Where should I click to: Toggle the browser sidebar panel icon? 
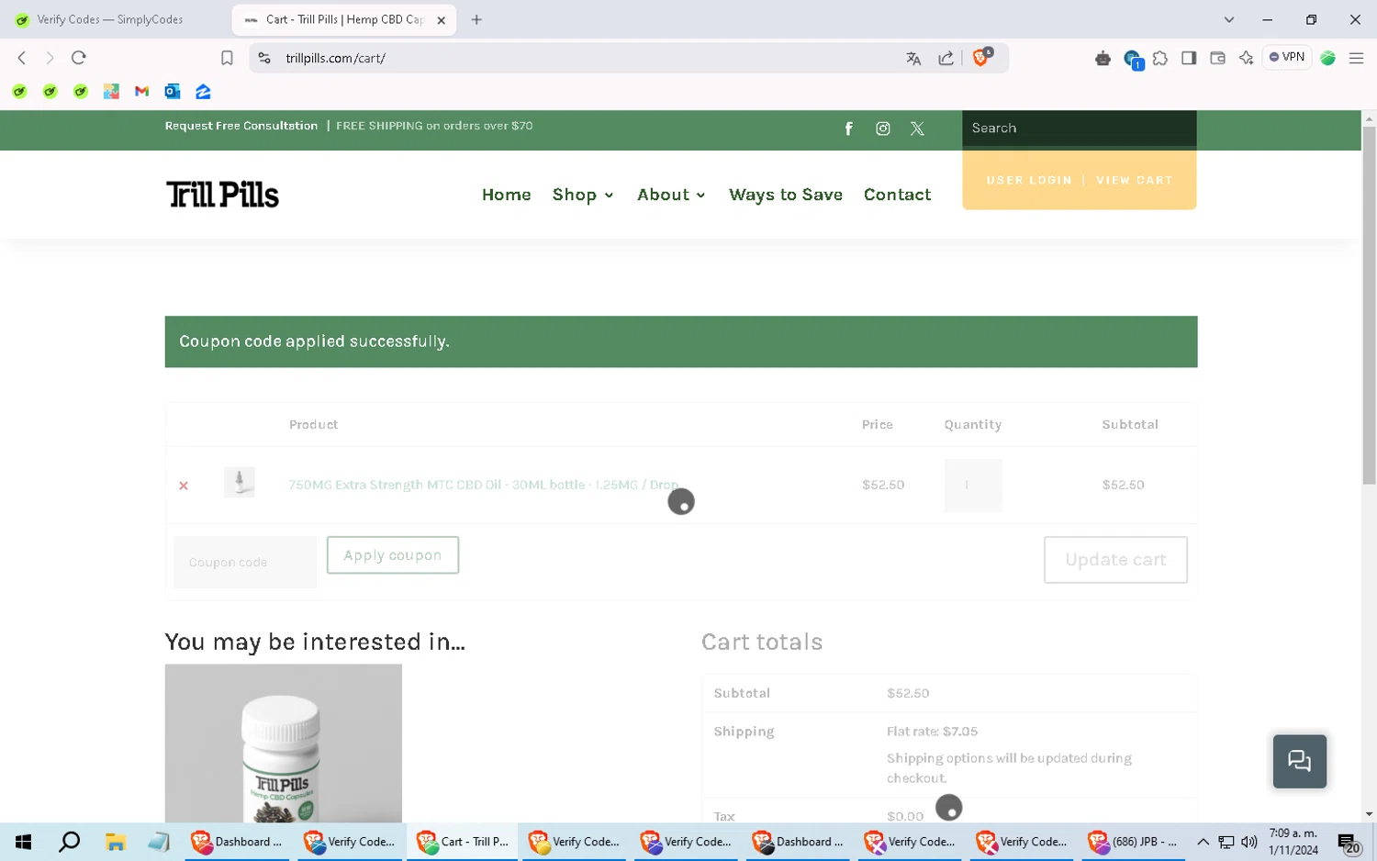click(x=1189, y=58)
